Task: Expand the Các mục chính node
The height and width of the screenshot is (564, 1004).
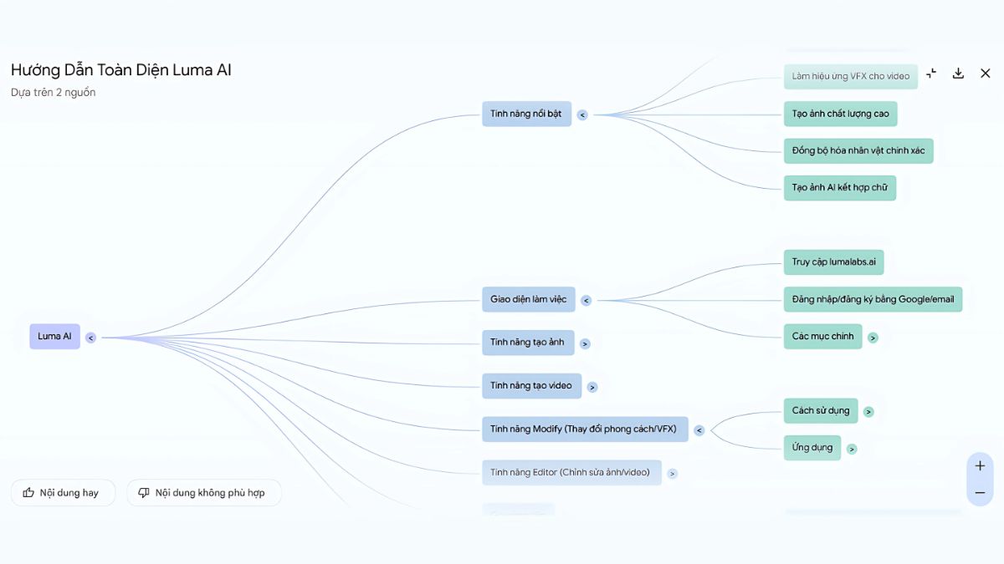Action: pos(873,338)
